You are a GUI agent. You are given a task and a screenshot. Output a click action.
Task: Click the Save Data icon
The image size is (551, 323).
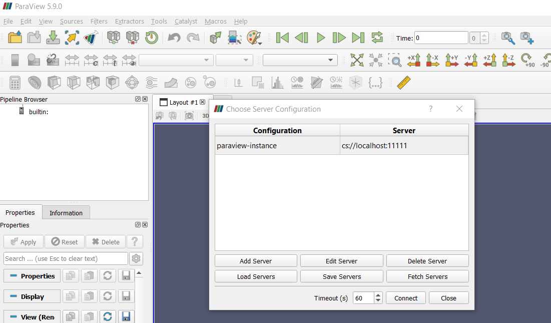[x=53, y=37]
